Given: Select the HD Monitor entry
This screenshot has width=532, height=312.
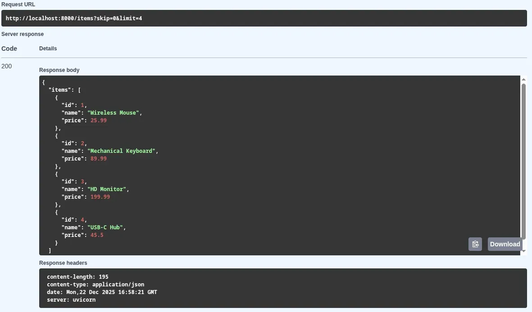Looking at the screenshot, I should tap(107, 189).
